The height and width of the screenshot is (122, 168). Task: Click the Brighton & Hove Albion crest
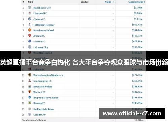coord(30,97)
